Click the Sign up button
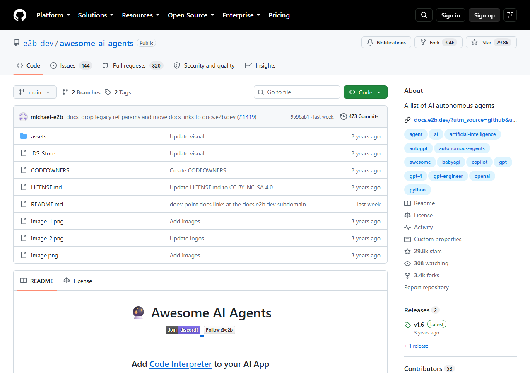The width and height of the screenshot is (530, 373). coord(484,15)
